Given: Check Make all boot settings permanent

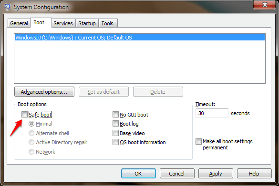Looking at the screenshot, I should (x=198, y=141).
